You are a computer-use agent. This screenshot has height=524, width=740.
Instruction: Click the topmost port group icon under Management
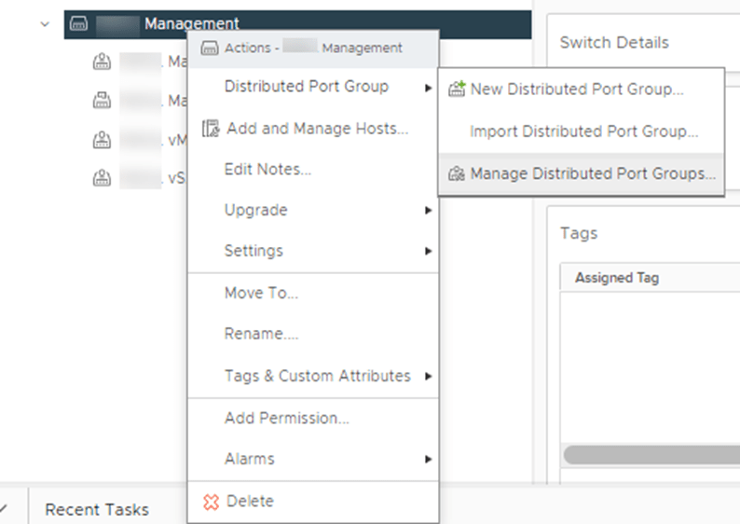(x=102, y=63)
